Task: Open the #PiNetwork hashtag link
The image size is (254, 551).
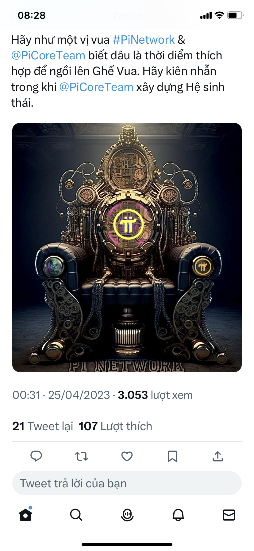Action: tap(144, 40)
